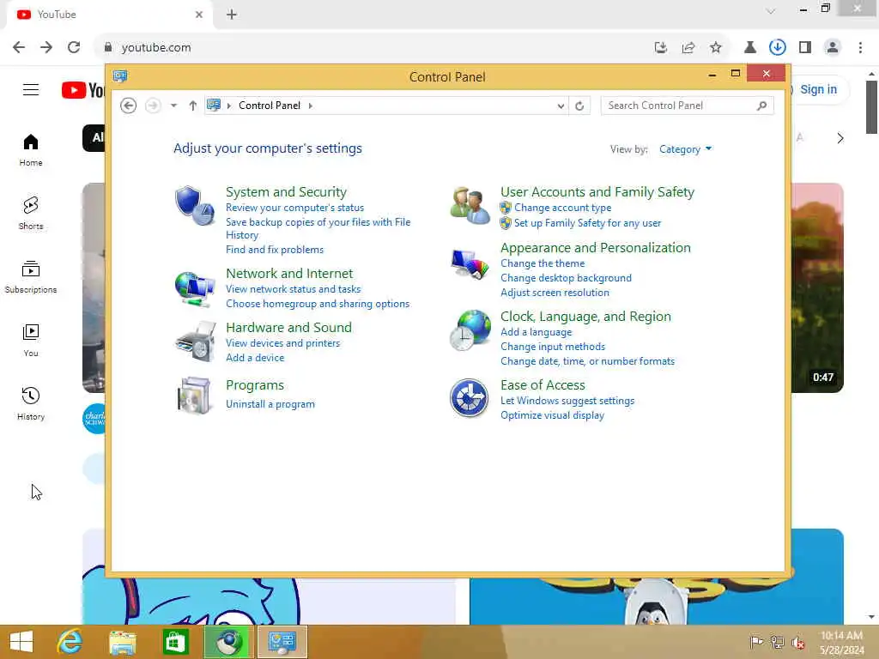
Task: Expand the Chrome tab search chevron
Action: coord(771,11)
